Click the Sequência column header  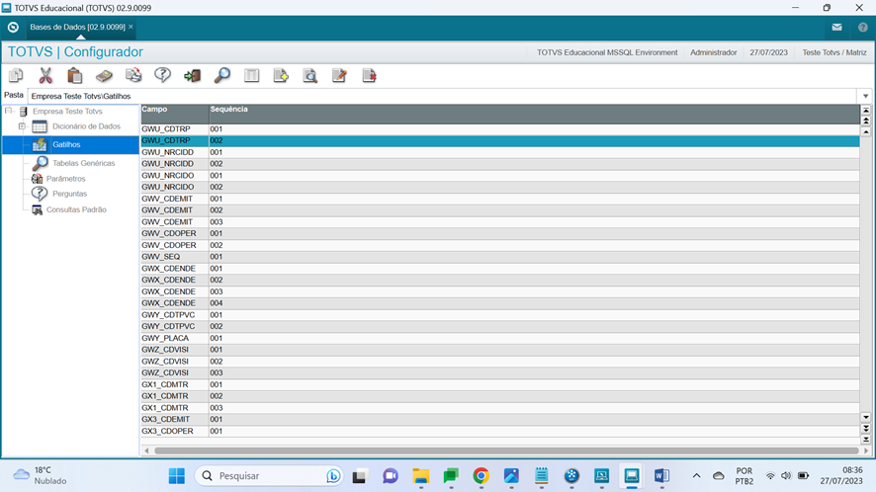pos(534,114)
